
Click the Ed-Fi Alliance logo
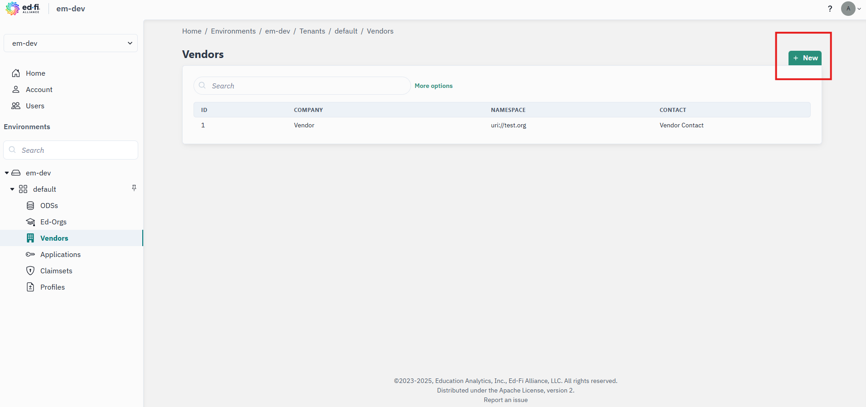(23, 9)
